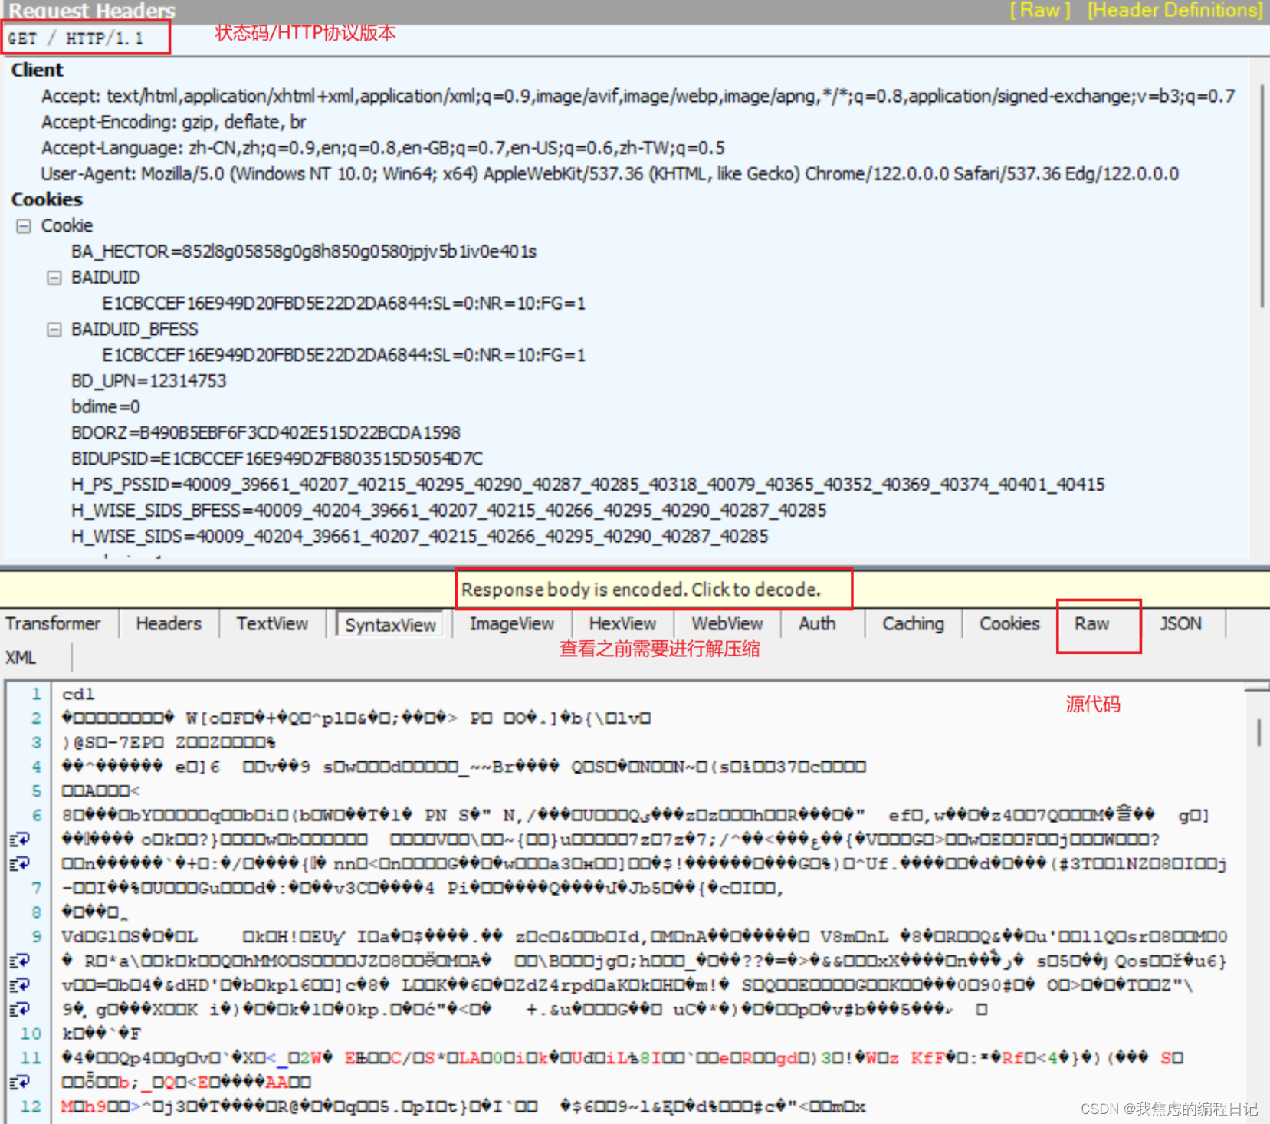Click the decode bar to decompress response body

(x=654, y=590)
